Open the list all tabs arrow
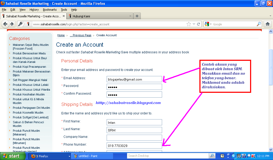Image resolution: width=273 pixels, height=160 pixels. click(270, 16)
